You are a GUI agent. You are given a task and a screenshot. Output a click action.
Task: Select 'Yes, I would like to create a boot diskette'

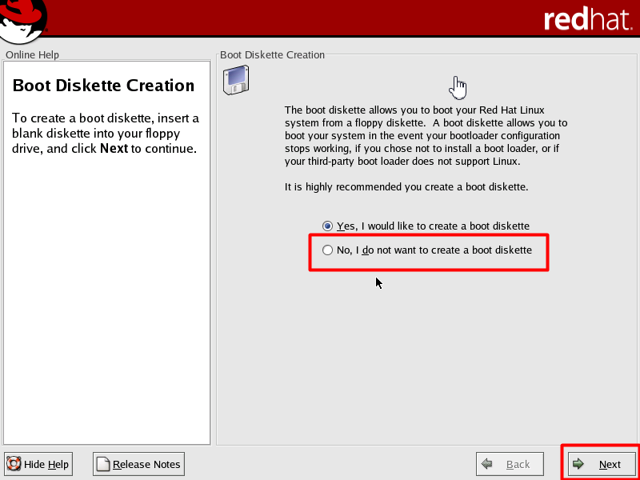point(426,226)
